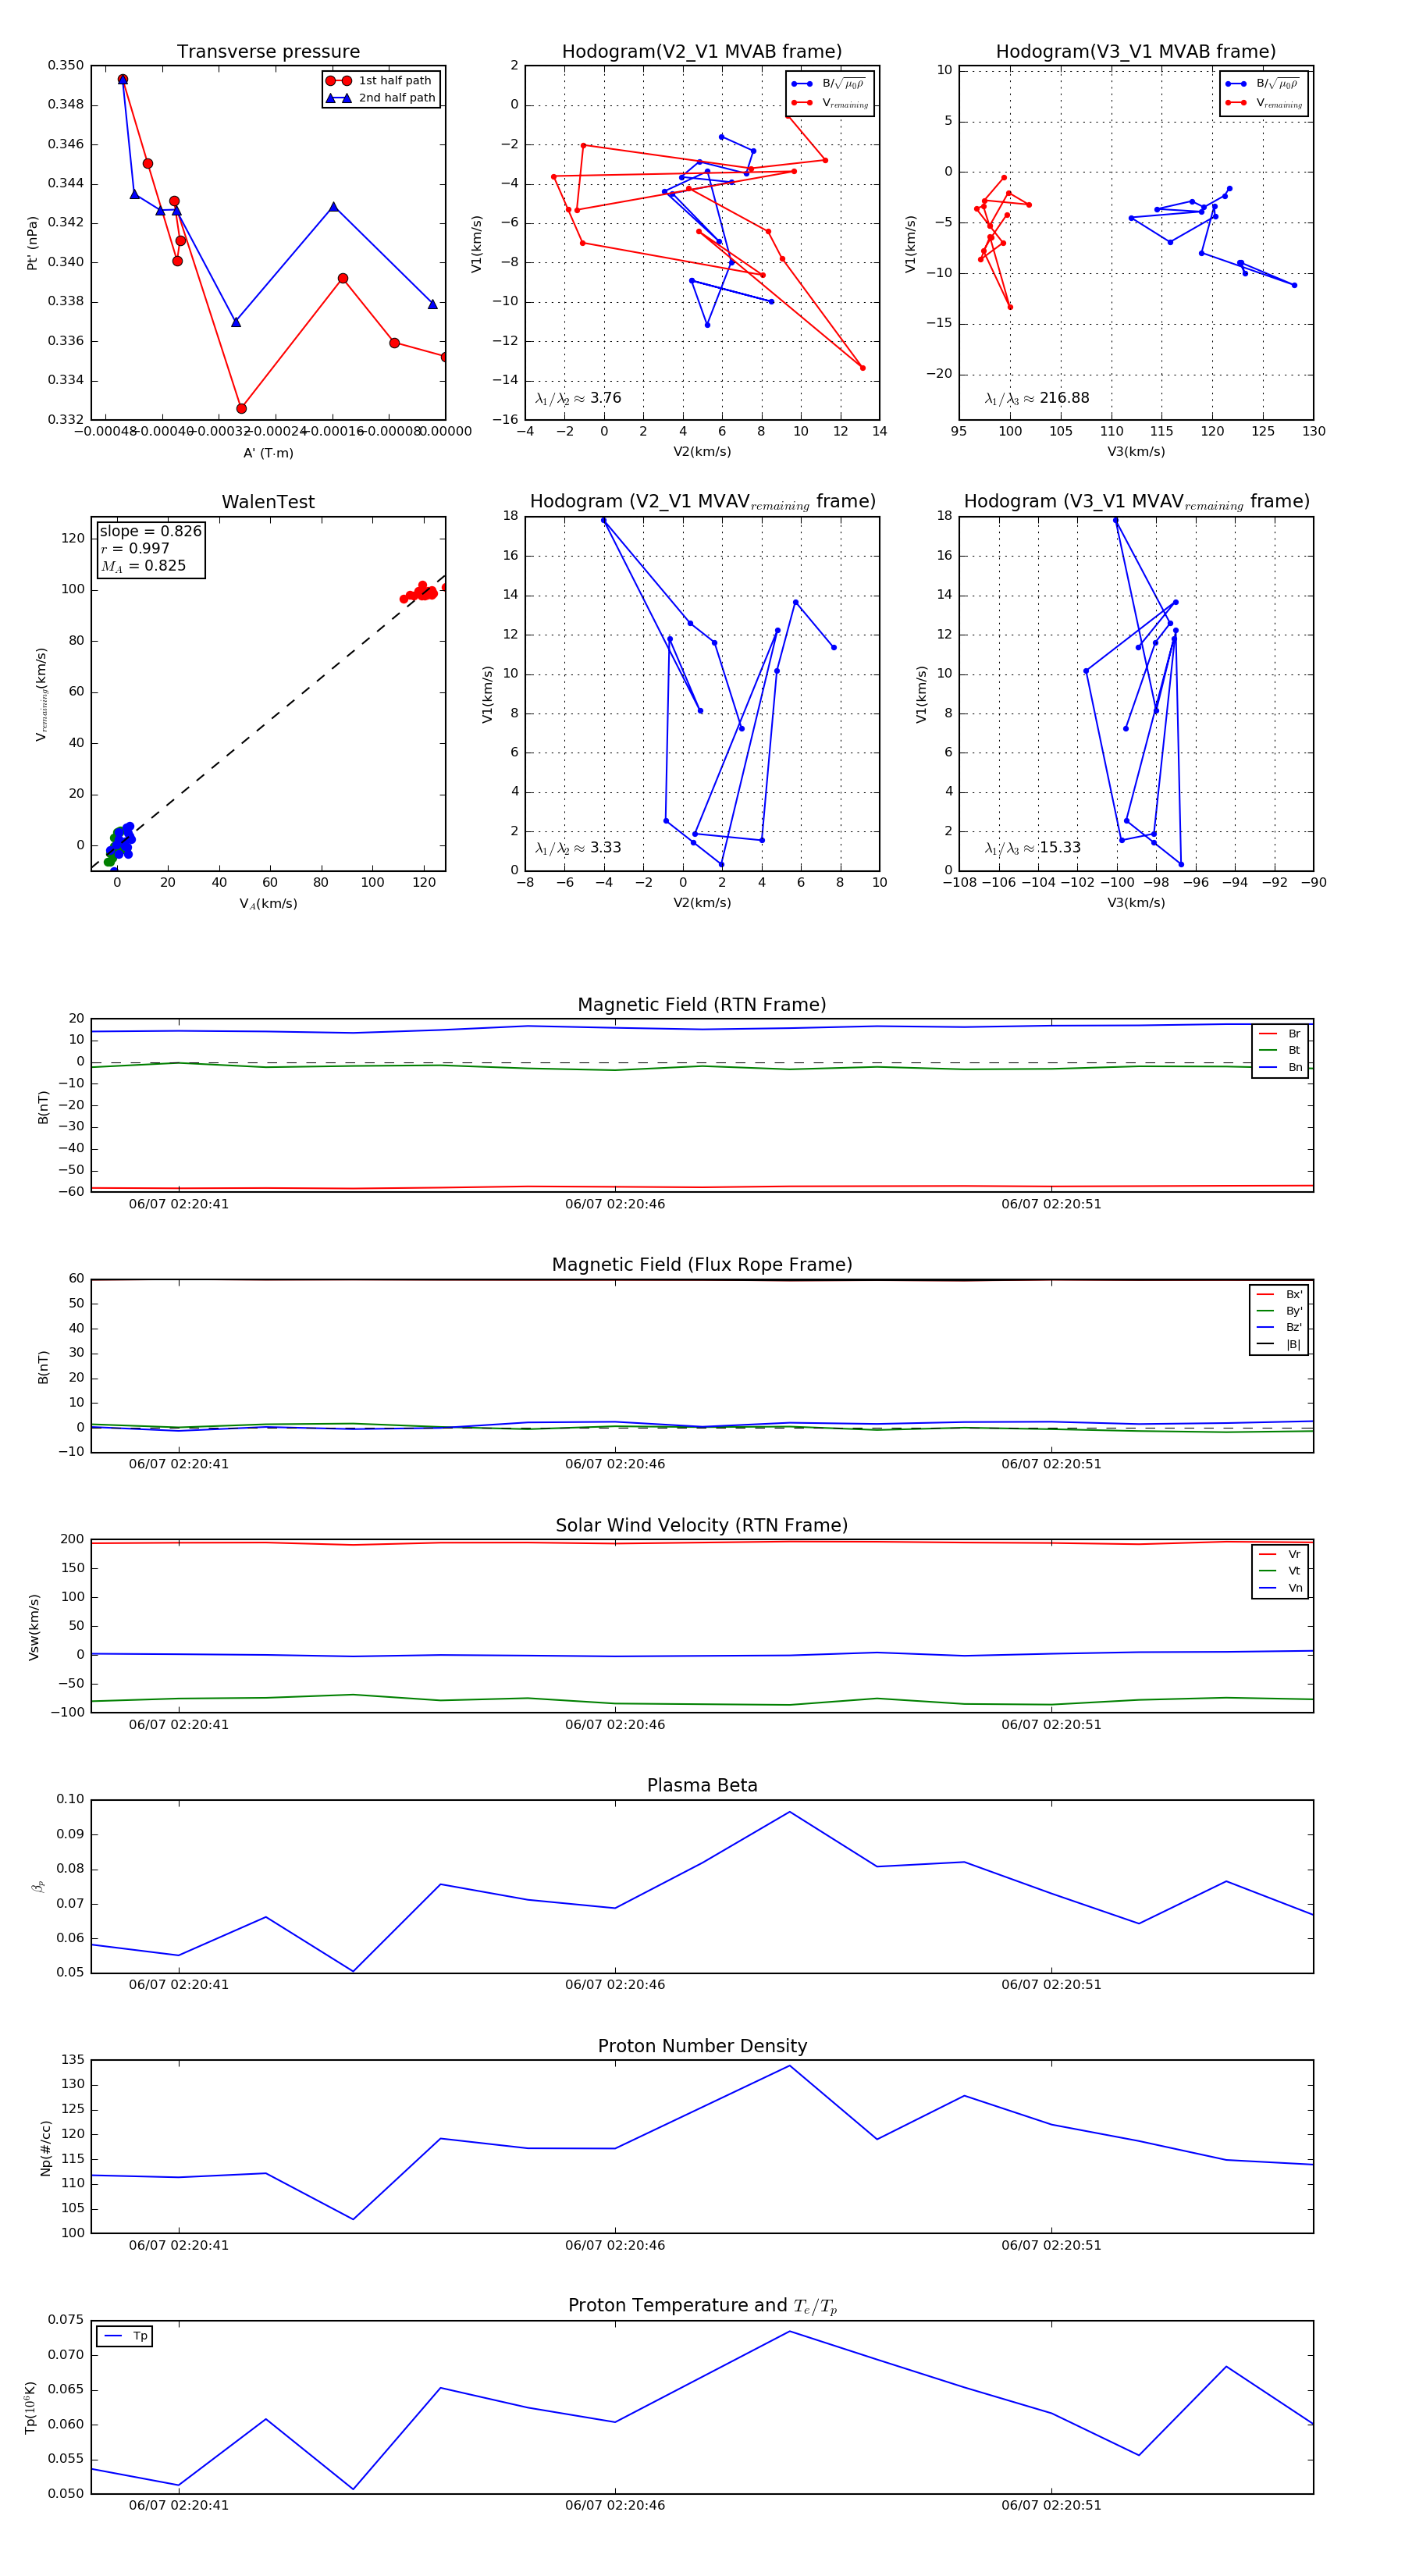This screenshot has height=2576, width=1405.
Task: Click the "βp" y-axis label of Plasma Beta
Action: click(x=38, y=1886)
